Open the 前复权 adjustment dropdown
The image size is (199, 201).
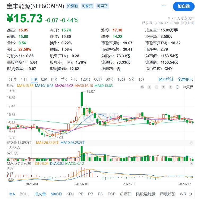188,87
